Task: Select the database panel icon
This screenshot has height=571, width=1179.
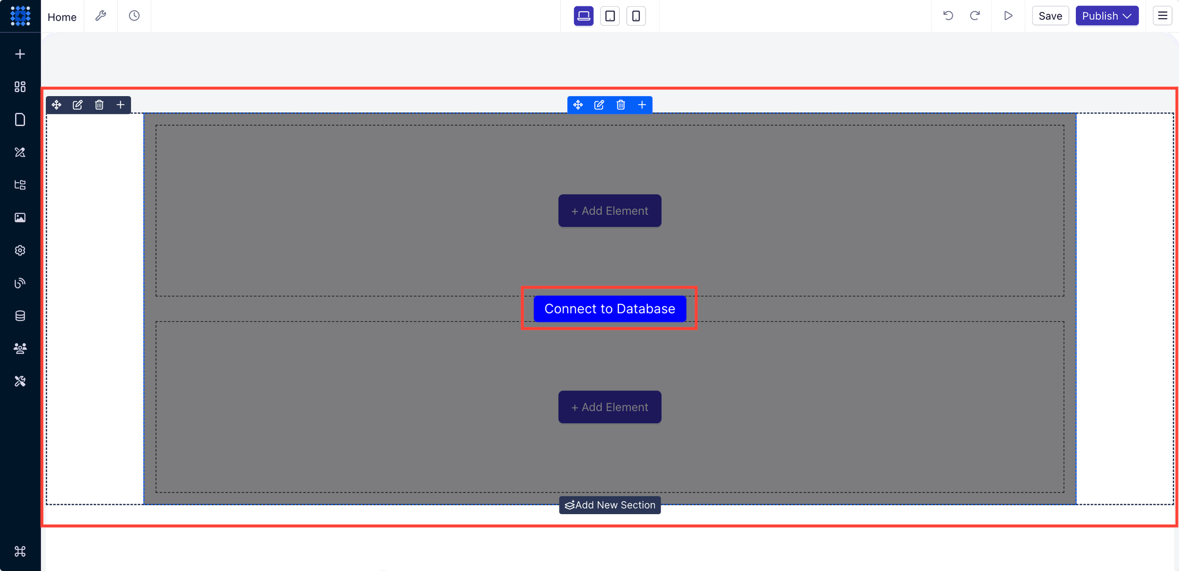Action: (x=20, y=316)
